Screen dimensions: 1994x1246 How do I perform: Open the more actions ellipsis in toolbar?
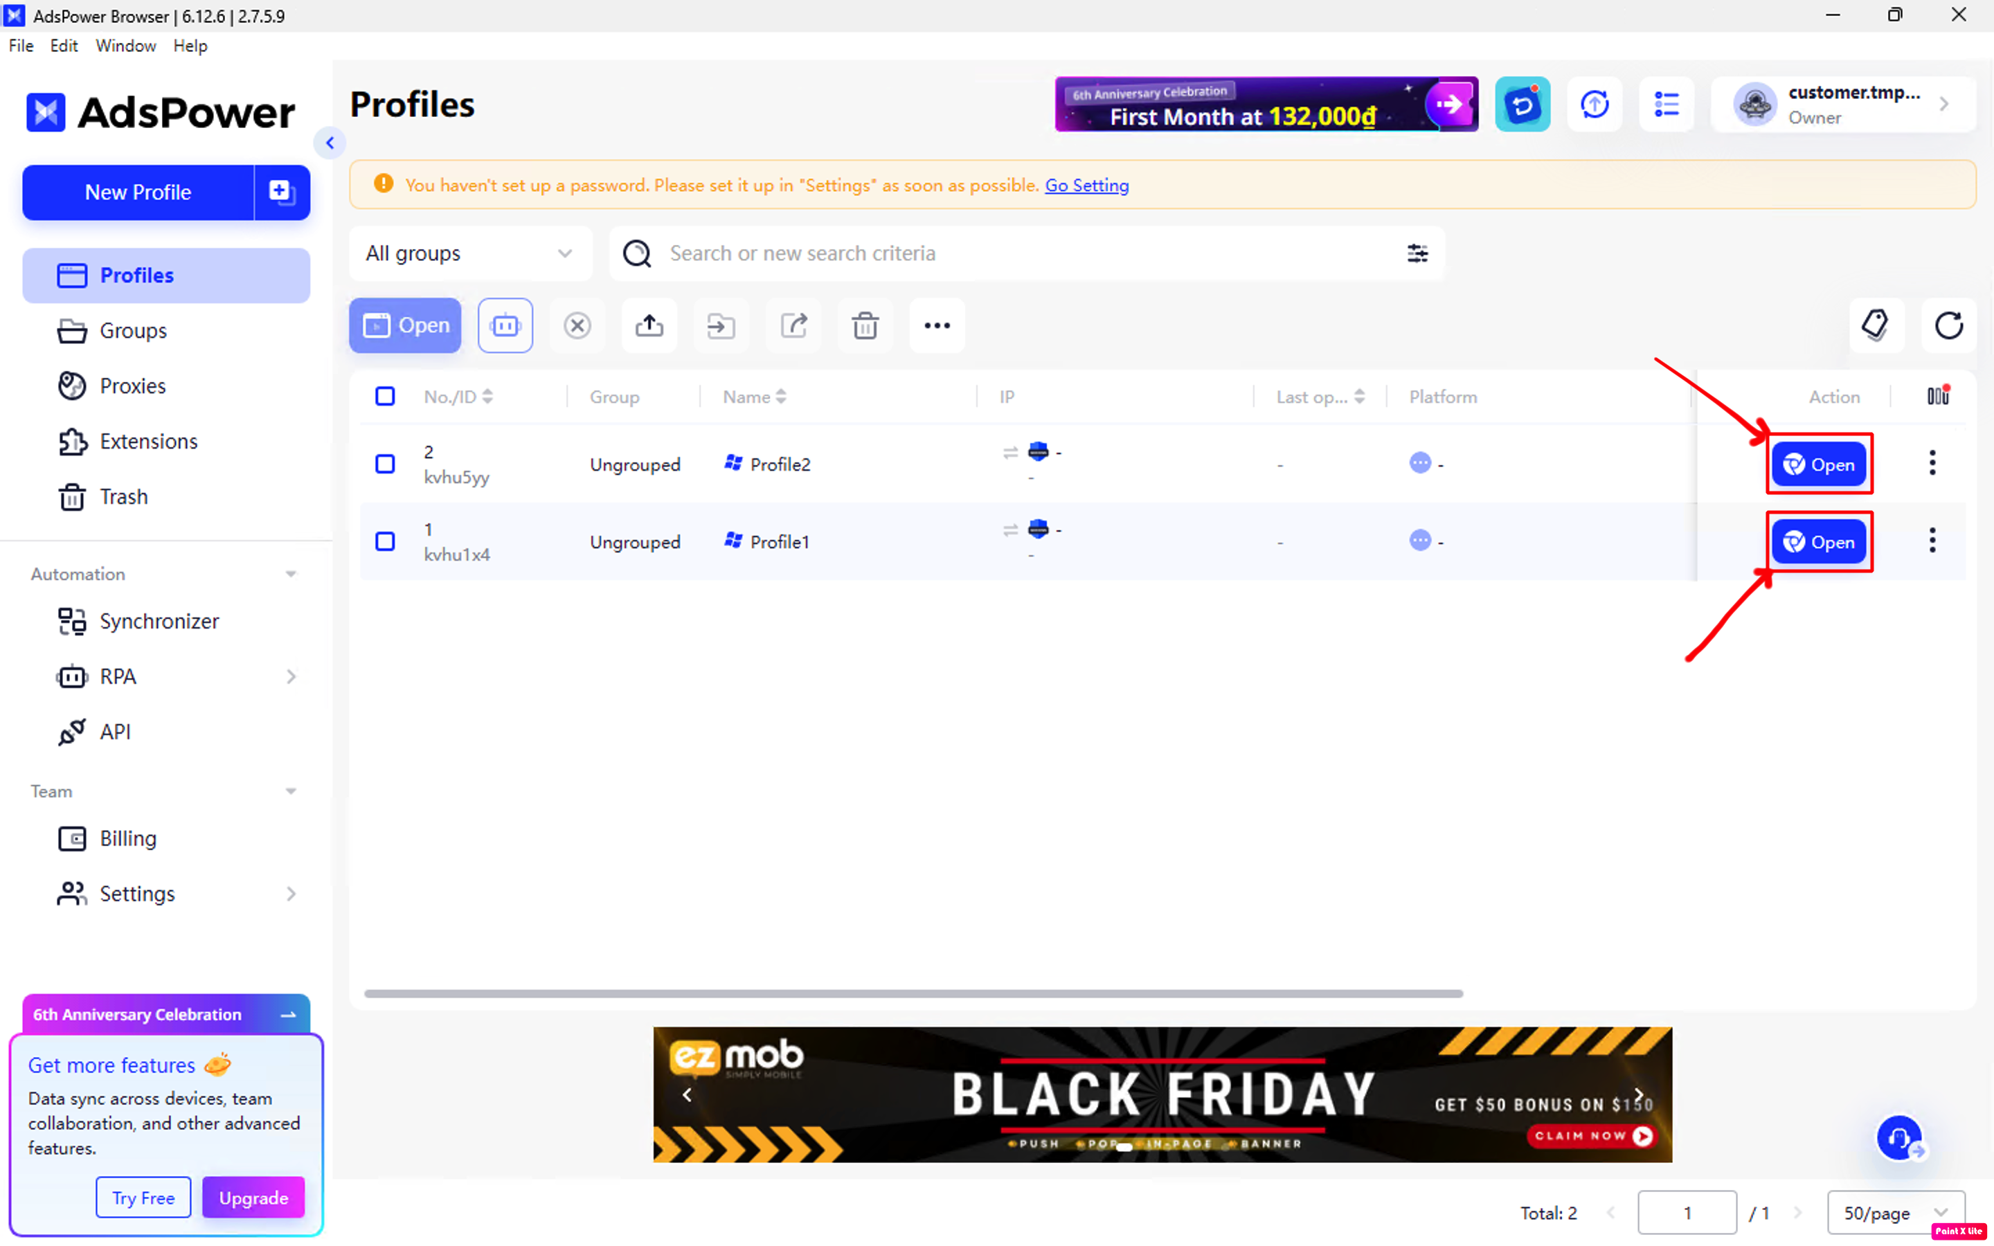937,325
